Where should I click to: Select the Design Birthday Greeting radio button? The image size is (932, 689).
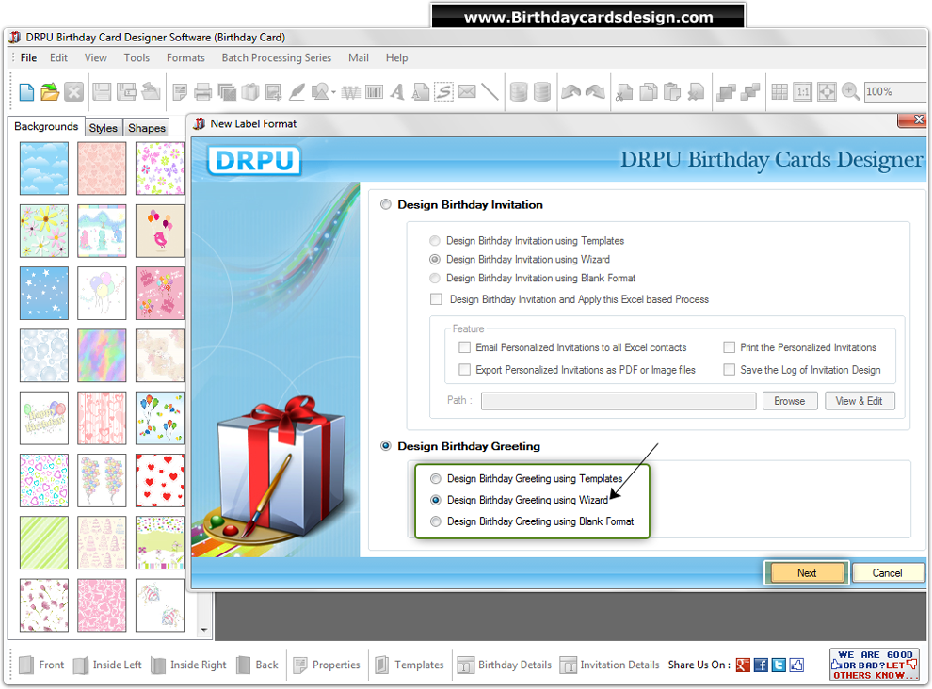pos(386,446)
